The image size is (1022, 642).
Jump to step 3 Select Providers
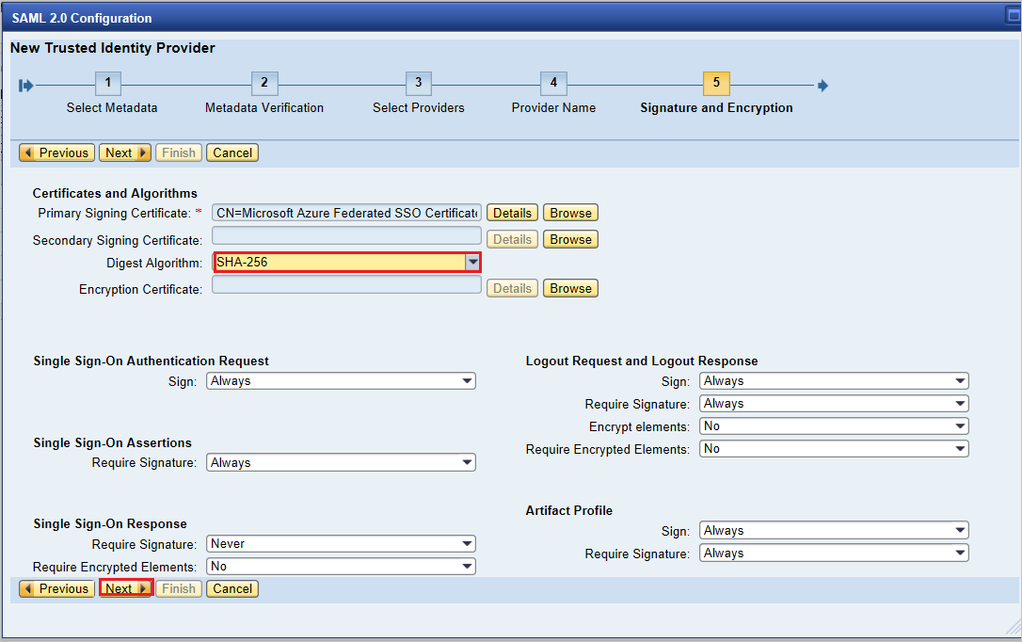[x=419, y=84]
